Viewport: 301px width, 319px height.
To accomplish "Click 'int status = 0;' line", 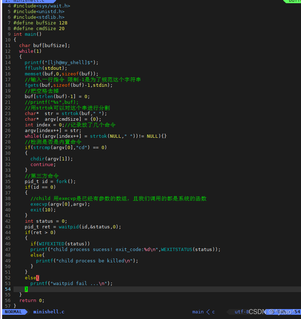I will tap(46, 221).
